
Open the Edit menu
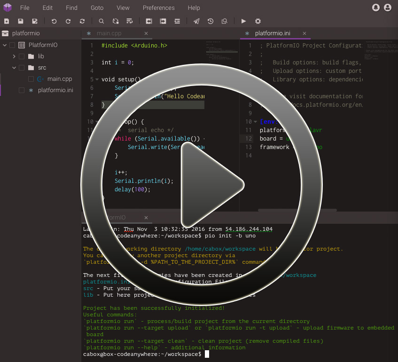click(47, 8)
